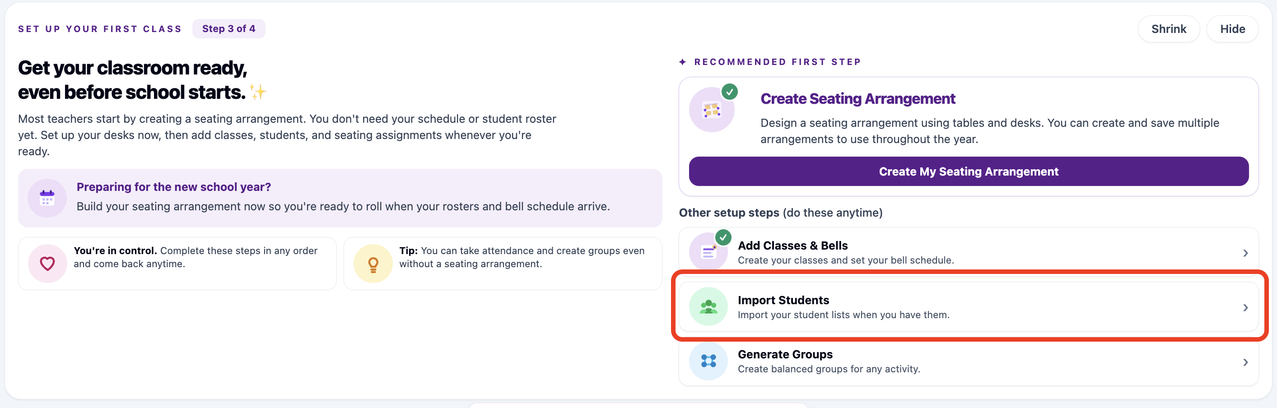Click the 'Tip:' attendance card text

click(522, 257)
